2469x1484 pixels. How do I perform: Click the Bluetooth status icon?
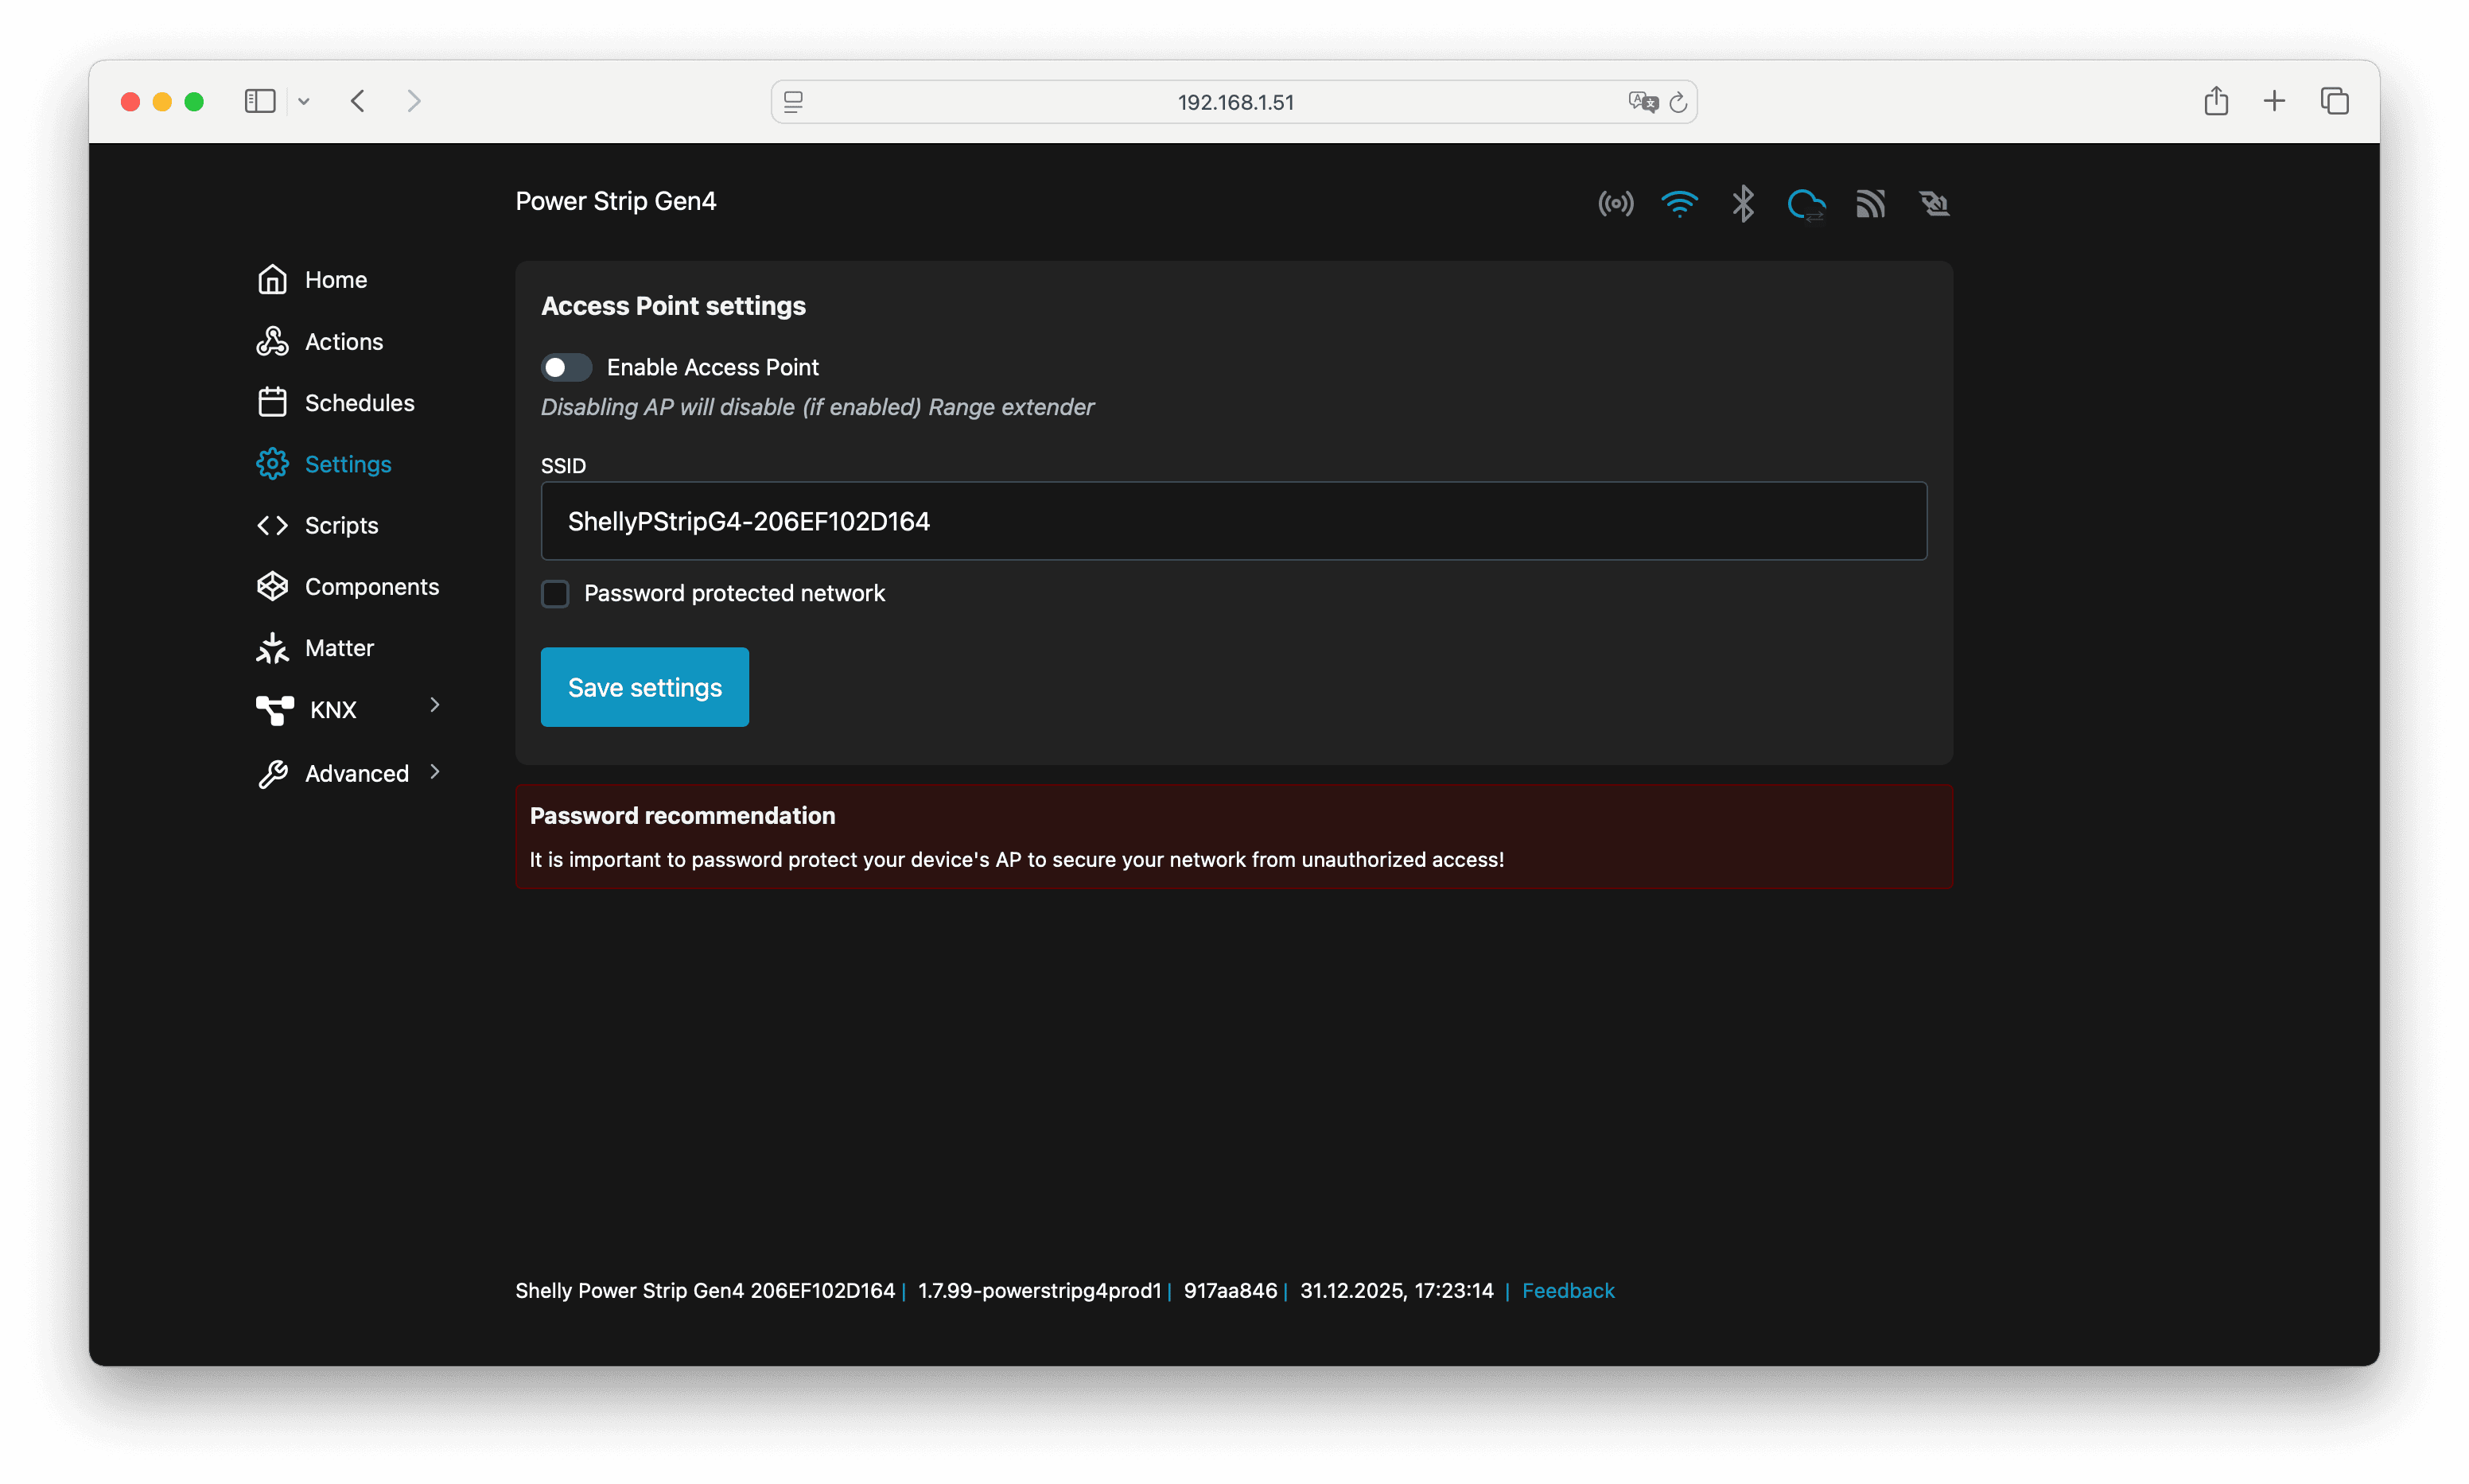pyautogui.click(x=1743, y=204)
